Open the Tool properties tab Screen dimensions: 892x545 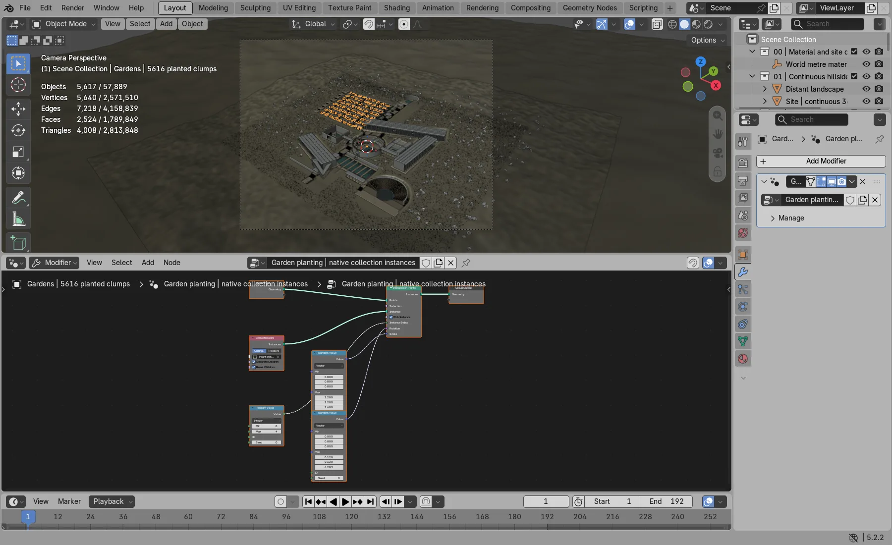[x=743, y=142]
